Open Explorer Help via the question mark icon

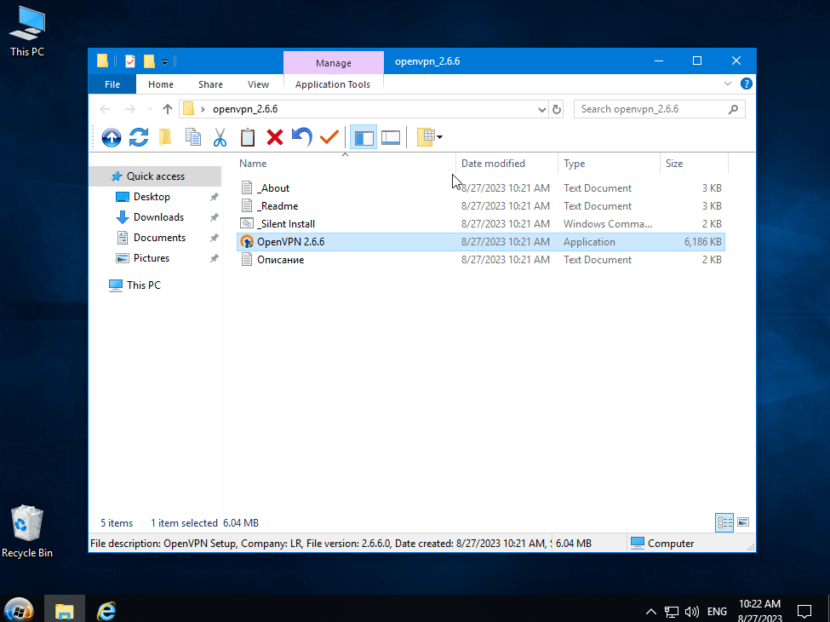[x=747, y=84]
